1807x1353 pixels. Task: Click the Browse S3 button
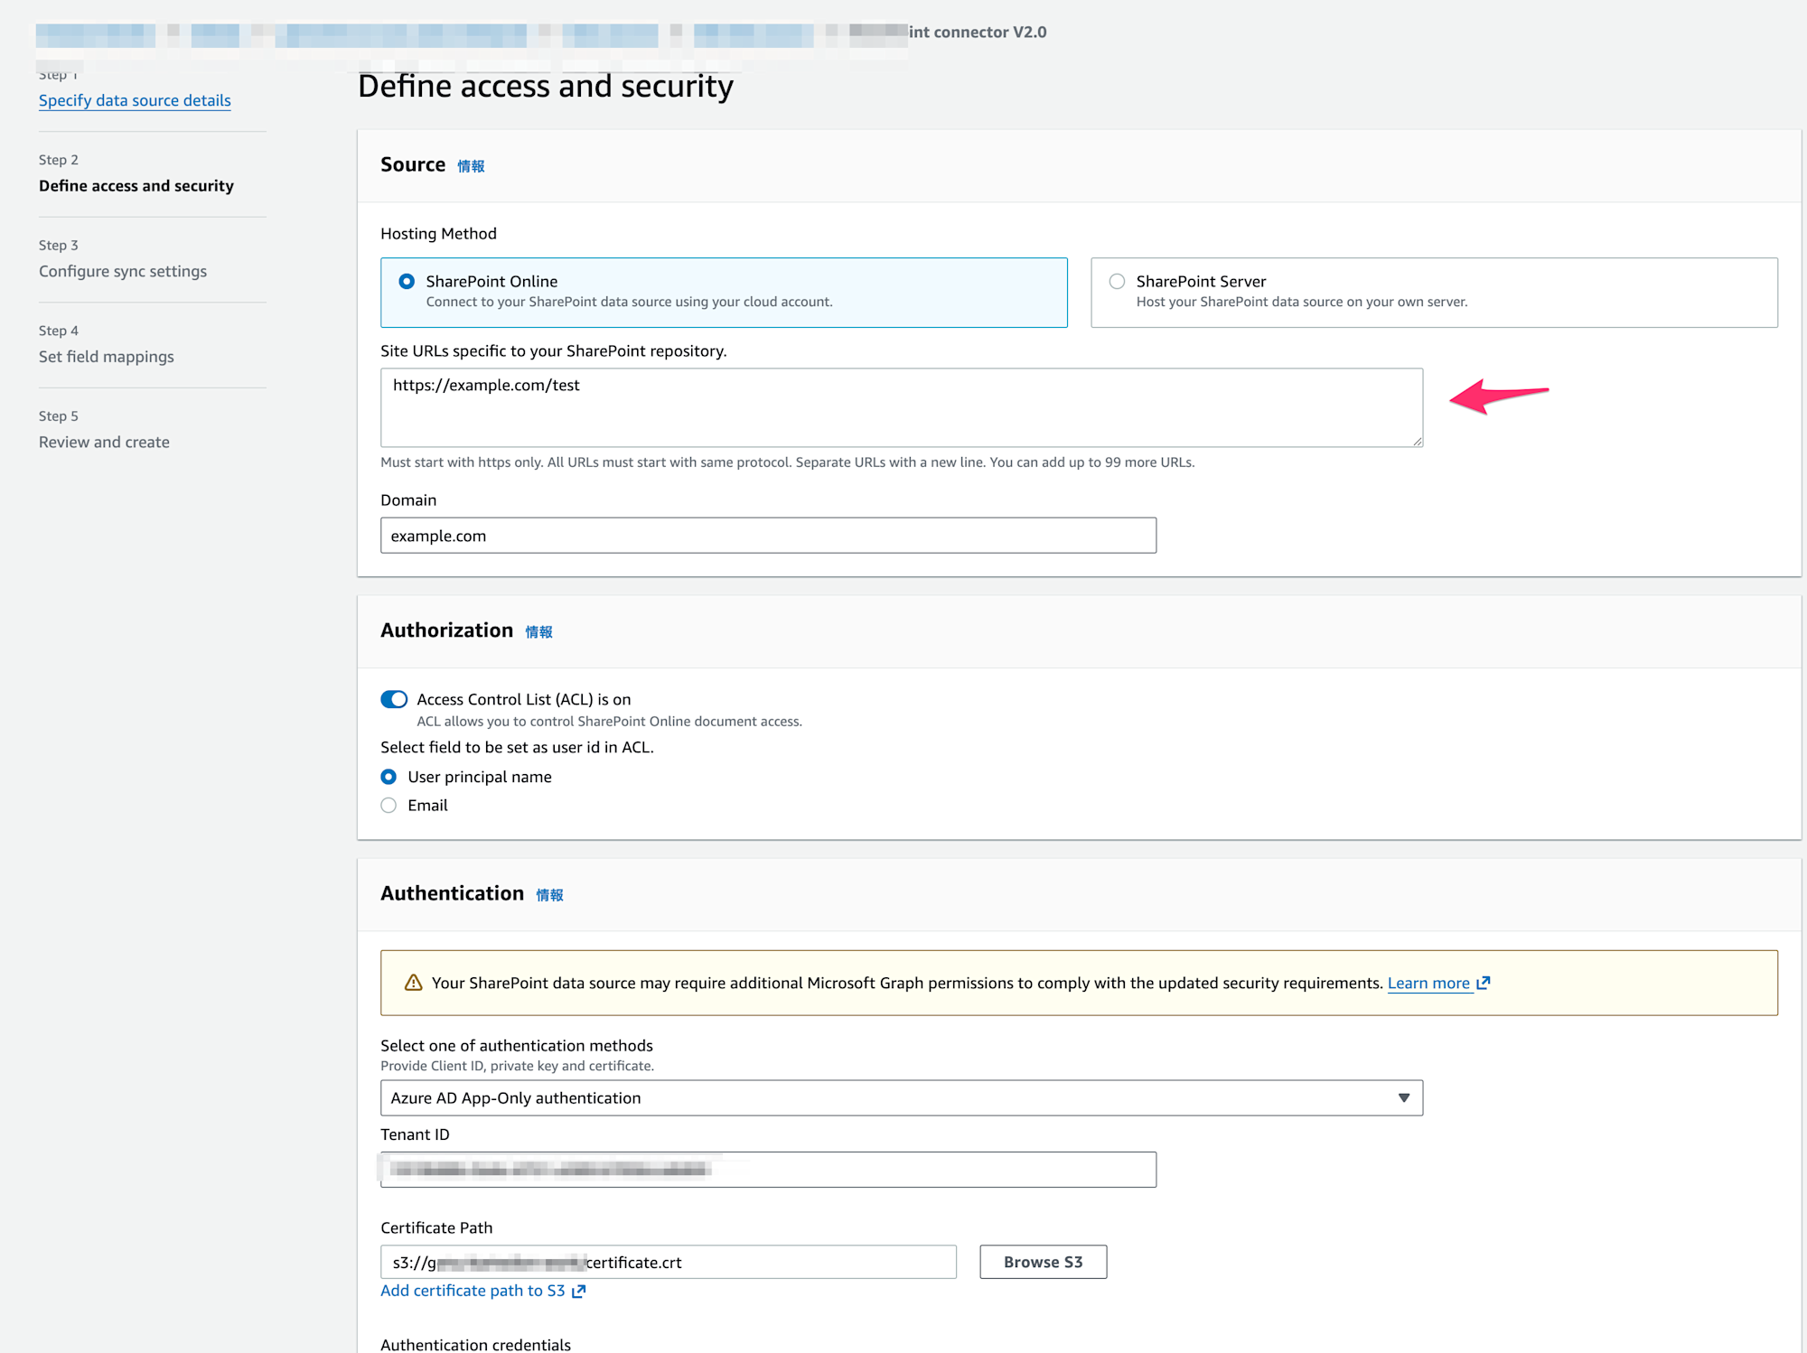[x=1043, y=1262]
